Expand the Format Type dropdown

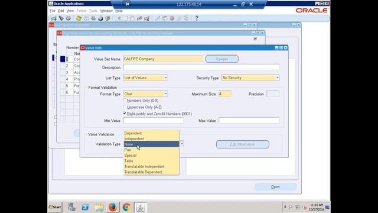(x=165, y=93)
